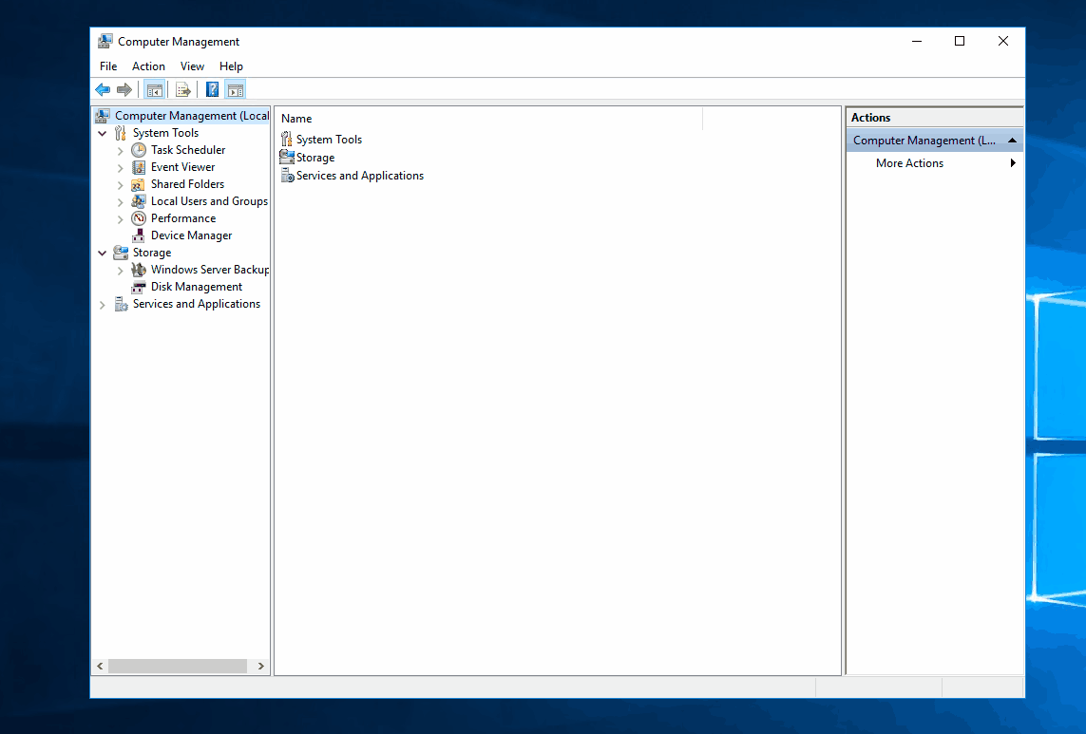1086x734 pixels.
Task: Click the Shared Folders icon
Action: click(x=139, y=184)
